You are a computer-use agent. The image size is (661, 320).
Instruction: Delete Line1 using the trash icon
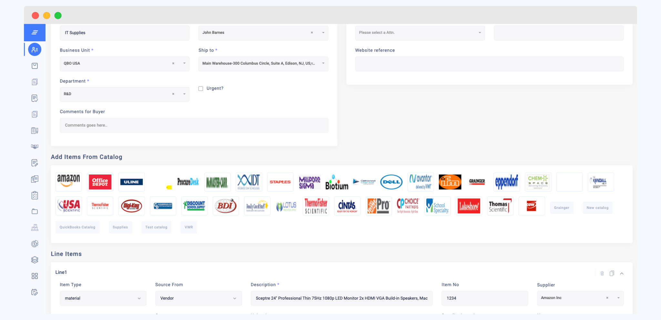(x=602, y=273)
